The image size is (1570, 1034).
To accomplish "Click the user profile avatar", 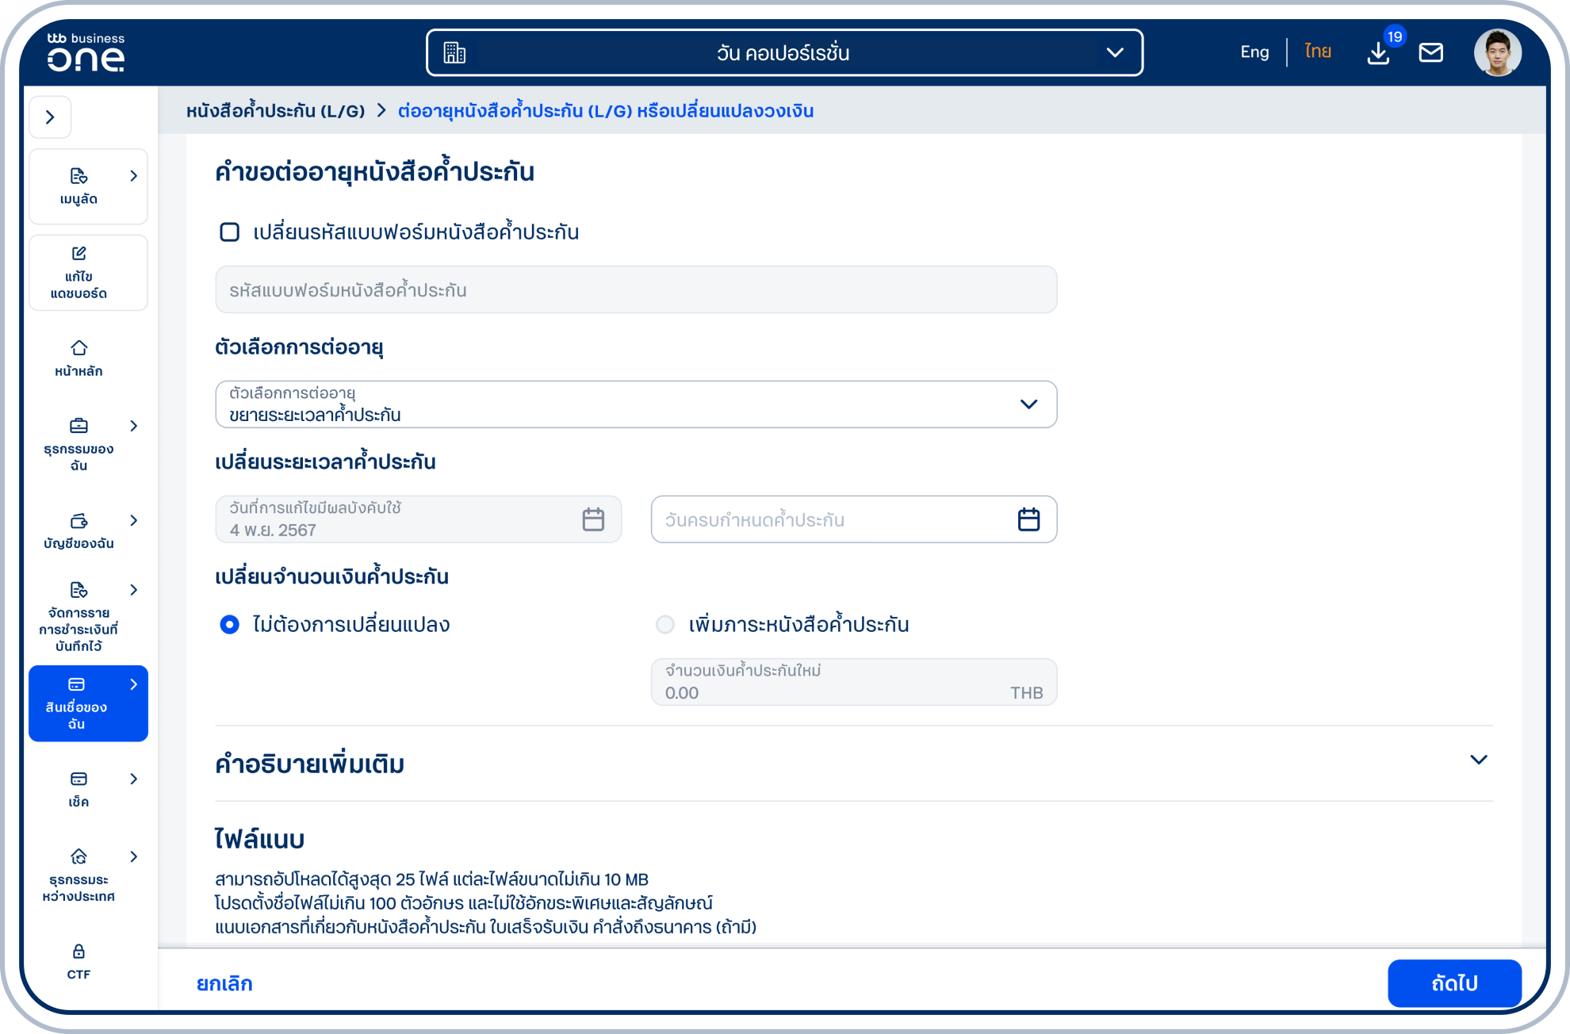I will (1497, 53).
